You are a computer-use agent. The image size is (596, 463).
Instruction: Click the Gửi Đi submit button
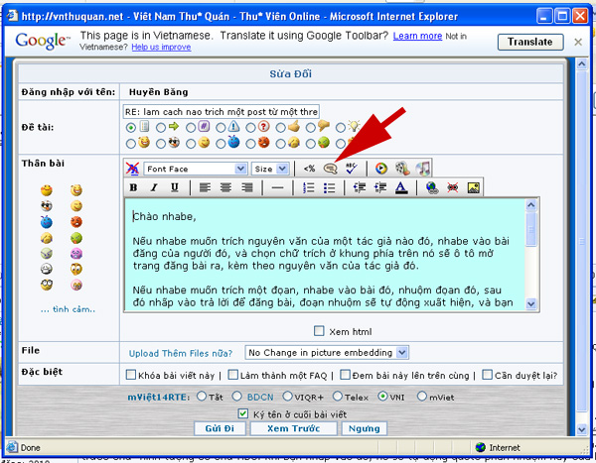[x=220, y=428]
